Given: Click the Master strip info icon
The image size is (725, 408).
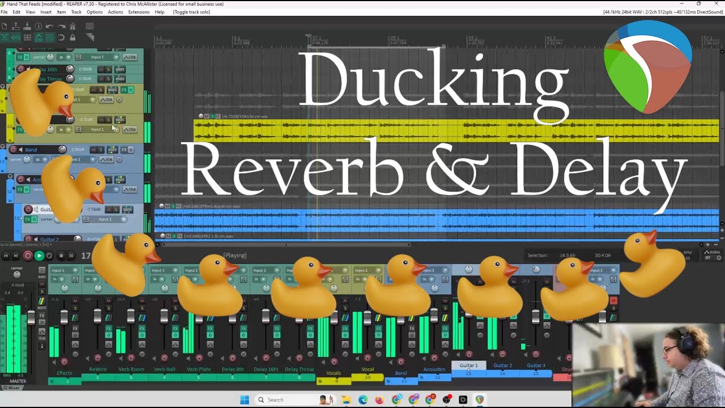Looking at the screenshot, I should pos(41,346).
